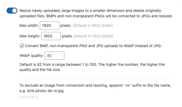182x107 pixels.
Task: Click the collapse triangle arrow icon
Action: [x=37, y=97]
